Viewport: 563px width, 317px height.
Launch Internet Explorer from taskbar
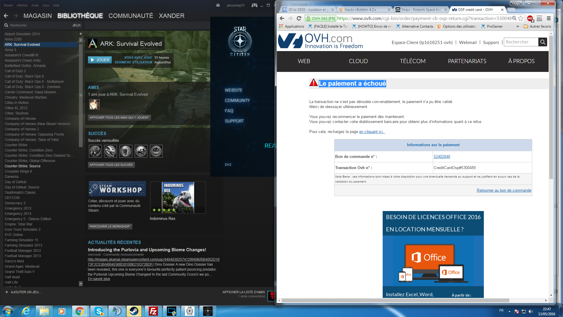click(26, 311)
